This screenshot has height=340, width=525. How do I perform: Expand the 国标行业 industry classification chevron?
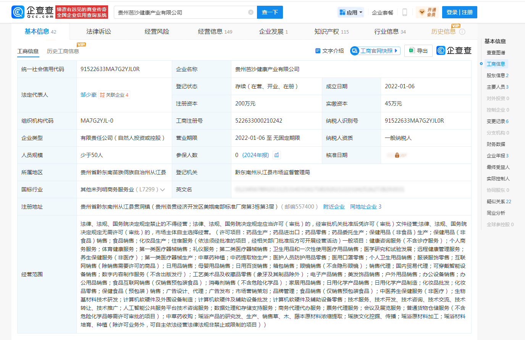click(x=163, y=190)
